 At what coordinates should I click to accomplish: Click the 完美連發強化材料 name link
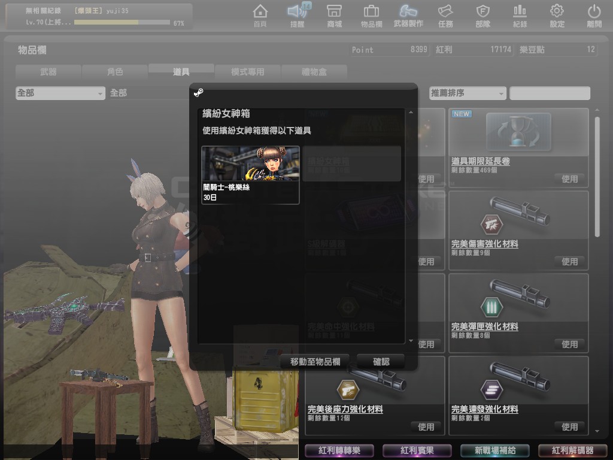[x=485, y=409]
